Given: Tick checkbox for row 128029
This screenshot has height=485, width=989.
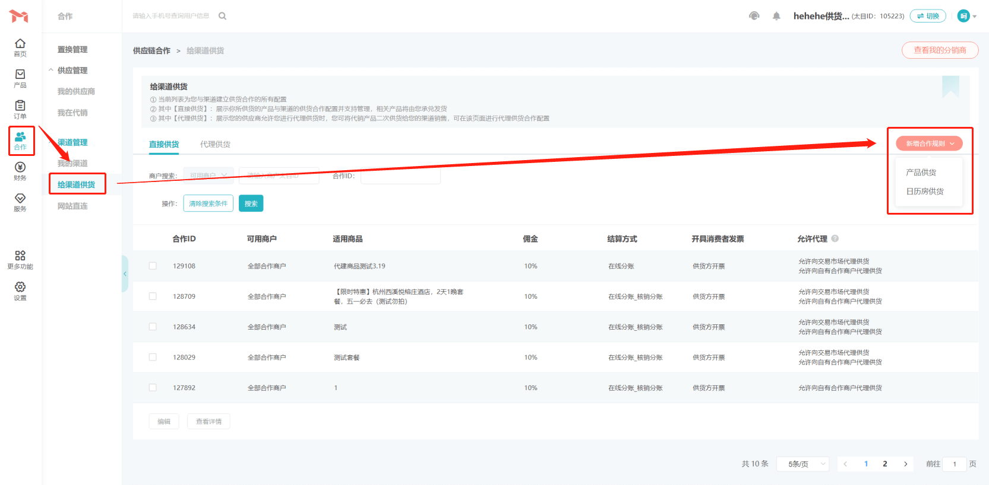Looking at the screenshot, I should [153, 357].
